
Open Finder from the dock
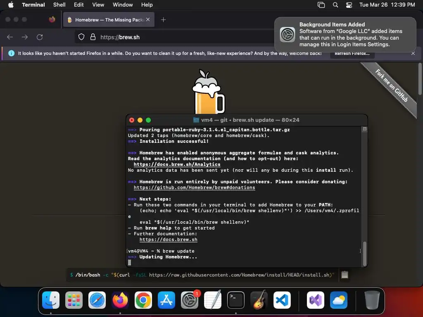[51, 300]
